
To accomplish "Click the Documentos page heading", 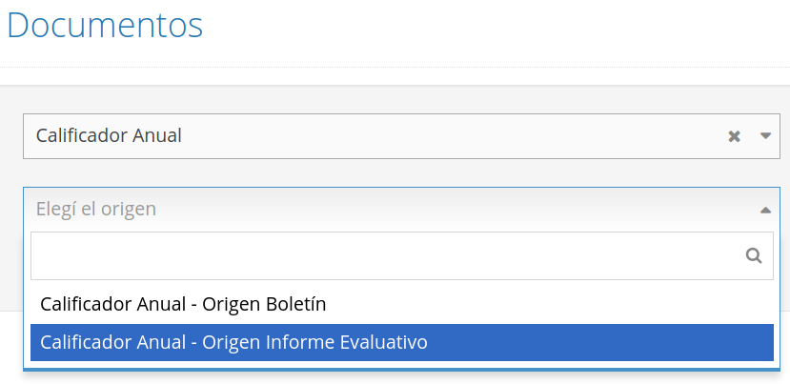I will pos(105,25).
